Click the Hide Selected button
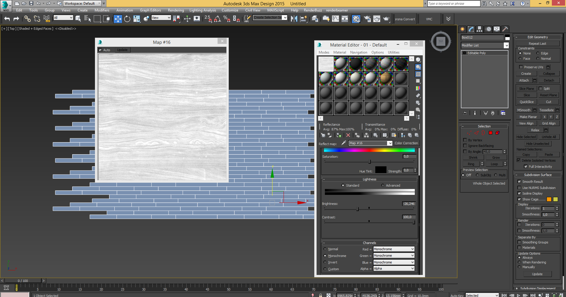The height and width of the screenshot is (297, 566). click(526, 137)
